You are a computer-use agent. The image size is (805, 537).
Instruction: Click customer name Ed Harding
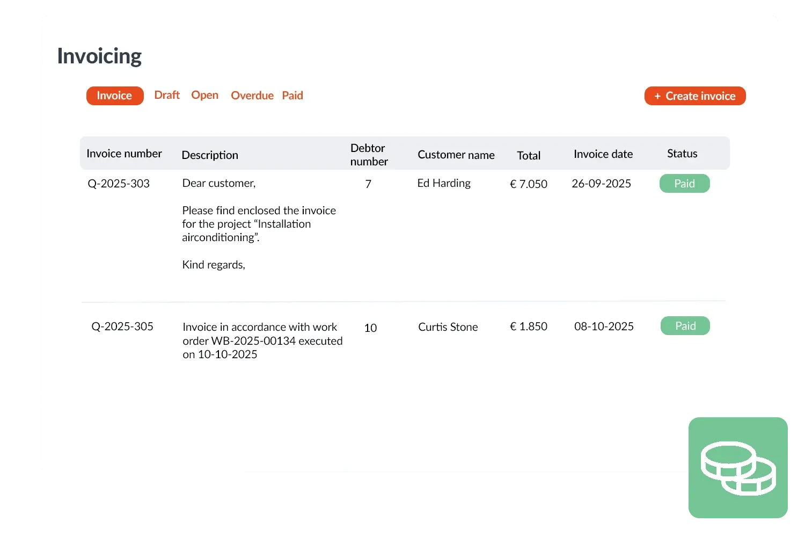coord(444,183)
